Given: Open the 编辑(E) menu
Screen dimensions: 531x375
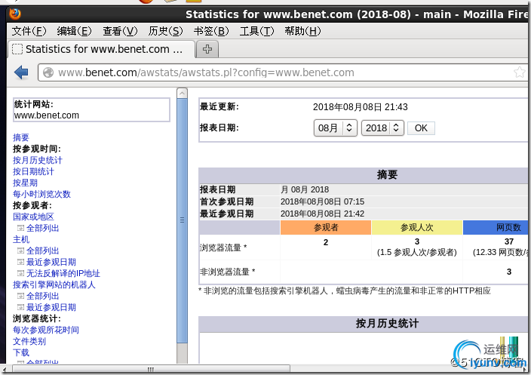Looking at the screenshot, I should pyautogui.click(x=74, y=31).
